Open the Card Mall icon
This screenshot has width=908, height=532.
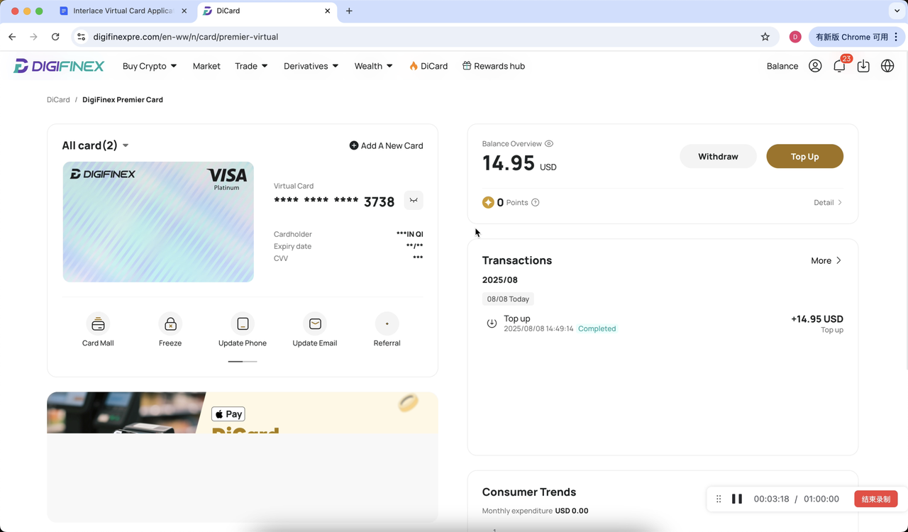[x=98, y=323]
